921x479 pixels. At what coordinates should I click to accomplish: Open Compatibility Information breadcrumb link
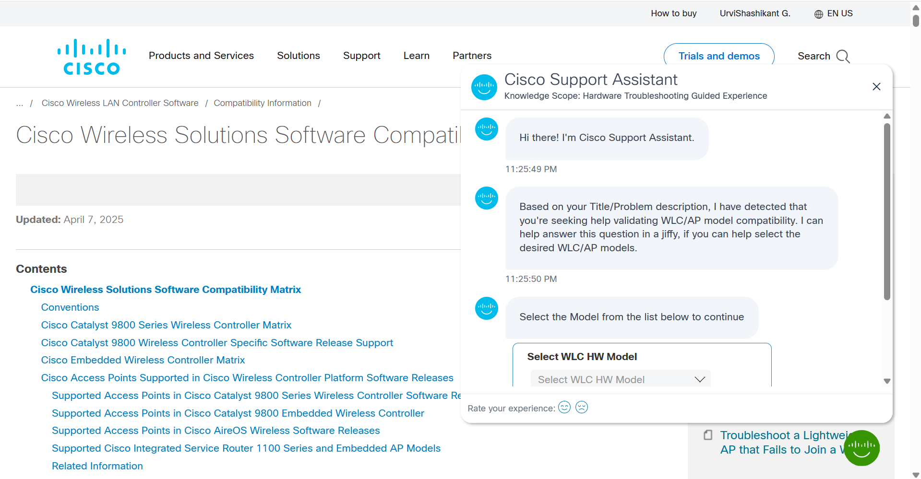(263, 103)
